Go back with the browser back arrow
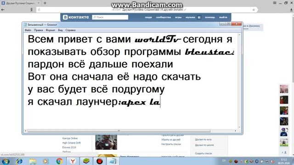This screenshot has height=165, width=294. (x=3, y=10)
